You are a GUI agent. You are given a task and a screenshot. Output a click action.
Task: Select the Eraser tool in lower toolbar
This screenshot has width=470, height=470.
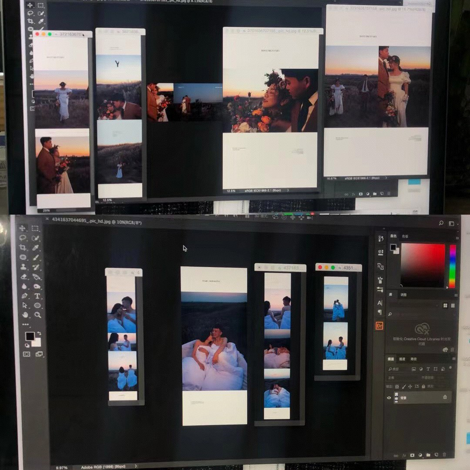tap(23, 276)
